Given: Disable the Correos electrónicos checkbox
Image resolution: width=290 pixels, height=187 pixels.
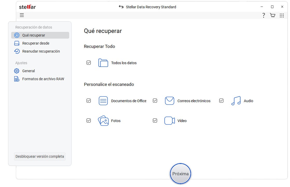Looking at the screenshot, I should pos(155,101).
